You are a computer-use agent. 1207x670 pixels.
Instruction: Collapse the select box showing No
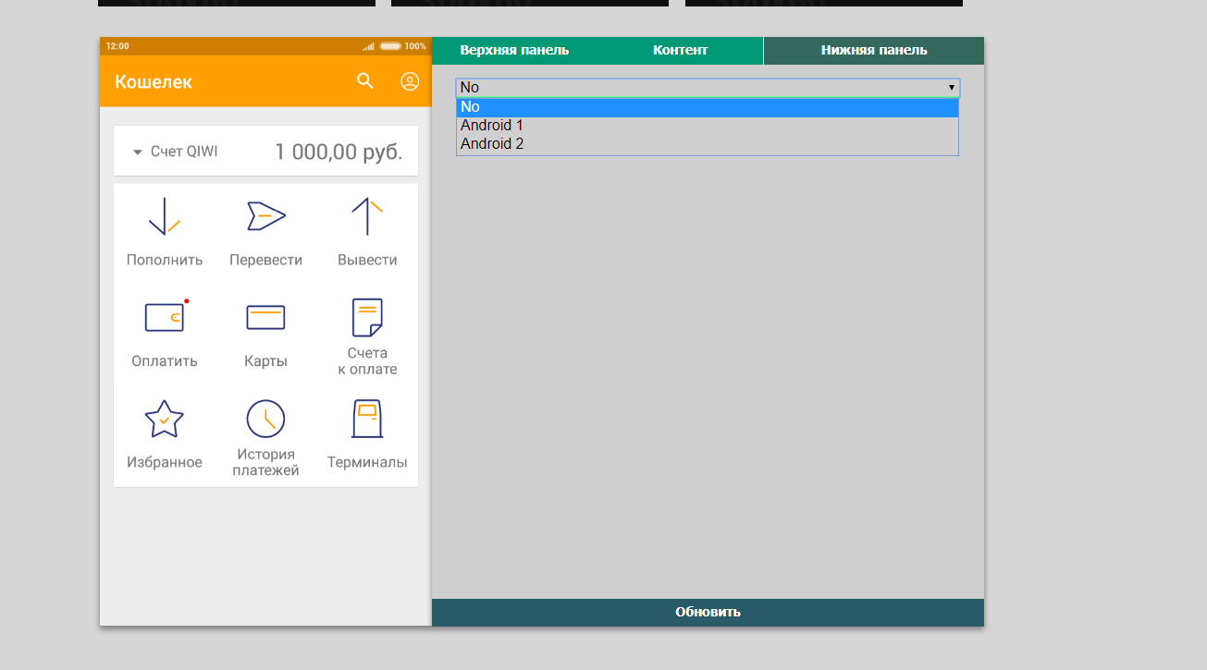[708, 88]
